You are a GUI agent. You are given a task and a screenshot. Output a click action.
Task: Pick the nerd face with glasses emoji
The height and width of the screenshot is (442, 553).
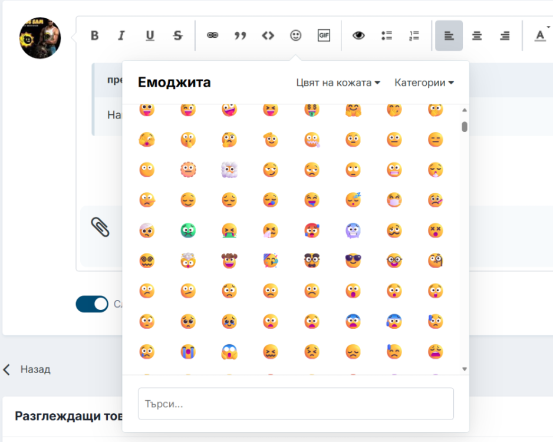pos(394,261)
